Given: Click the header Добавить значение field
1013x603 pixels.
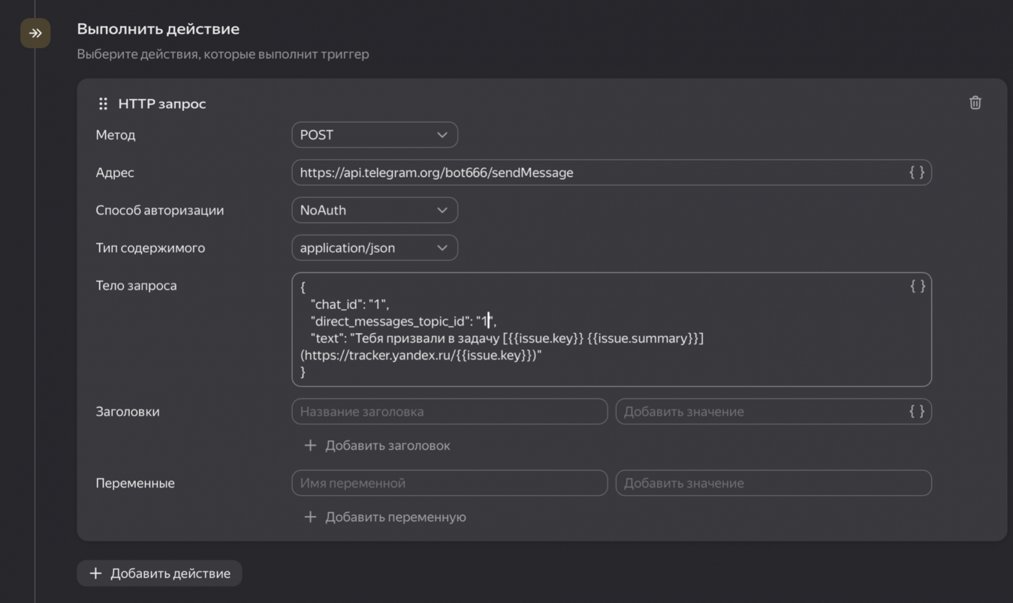Looking at the screenshot, I should (x=760, y=412).
